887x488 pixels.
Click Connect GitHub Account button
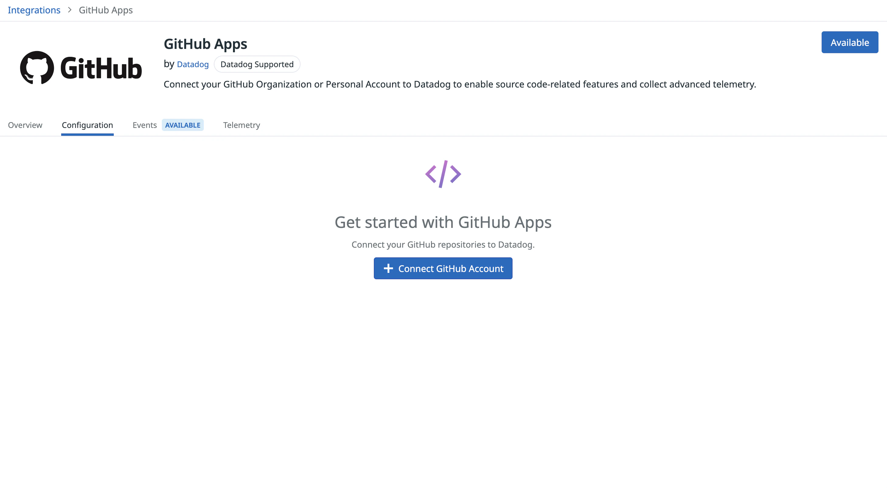click(x=443, y=268)
